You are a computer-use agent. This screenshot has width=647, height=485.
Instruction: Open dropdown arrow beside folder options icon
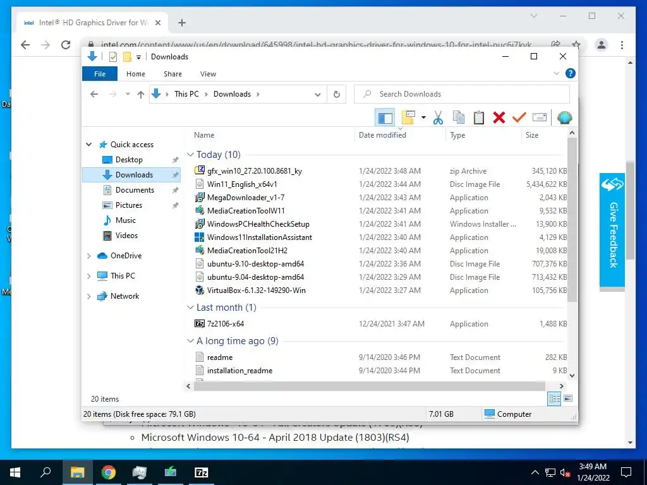coord(423,118)
